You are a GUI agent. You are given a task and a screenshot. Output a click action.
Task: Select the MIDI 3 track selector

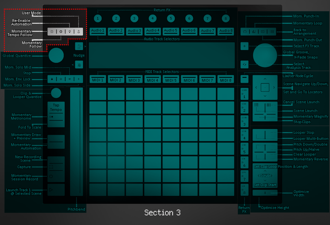pos(134,79)
